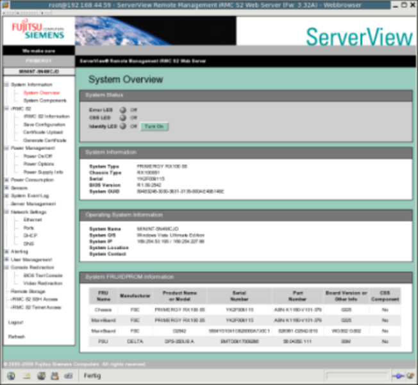Click the Error LED indicator light
Screen dimensions: 418x385
pyautogui.click(x=123, y=110)
